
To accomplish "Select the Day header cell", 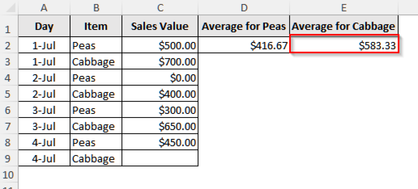I will click(x=44, y=26).
